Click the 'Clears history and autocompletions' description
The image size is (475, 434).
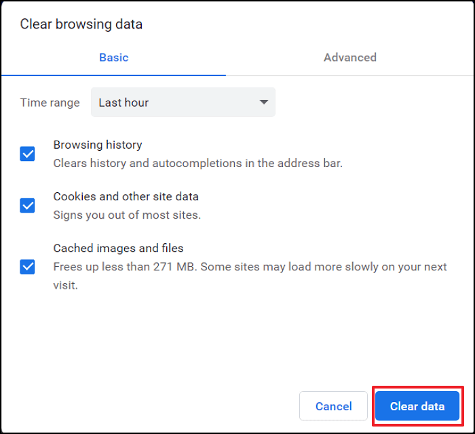(x=198, y=163)
